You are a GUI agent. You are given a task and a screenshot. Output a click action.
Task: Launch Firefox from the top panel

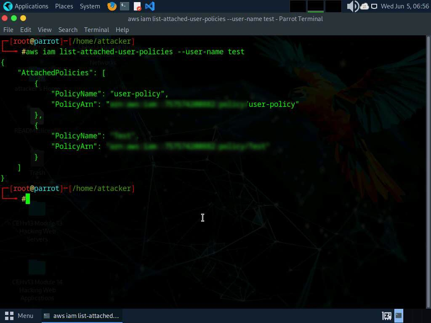[112, 6]
